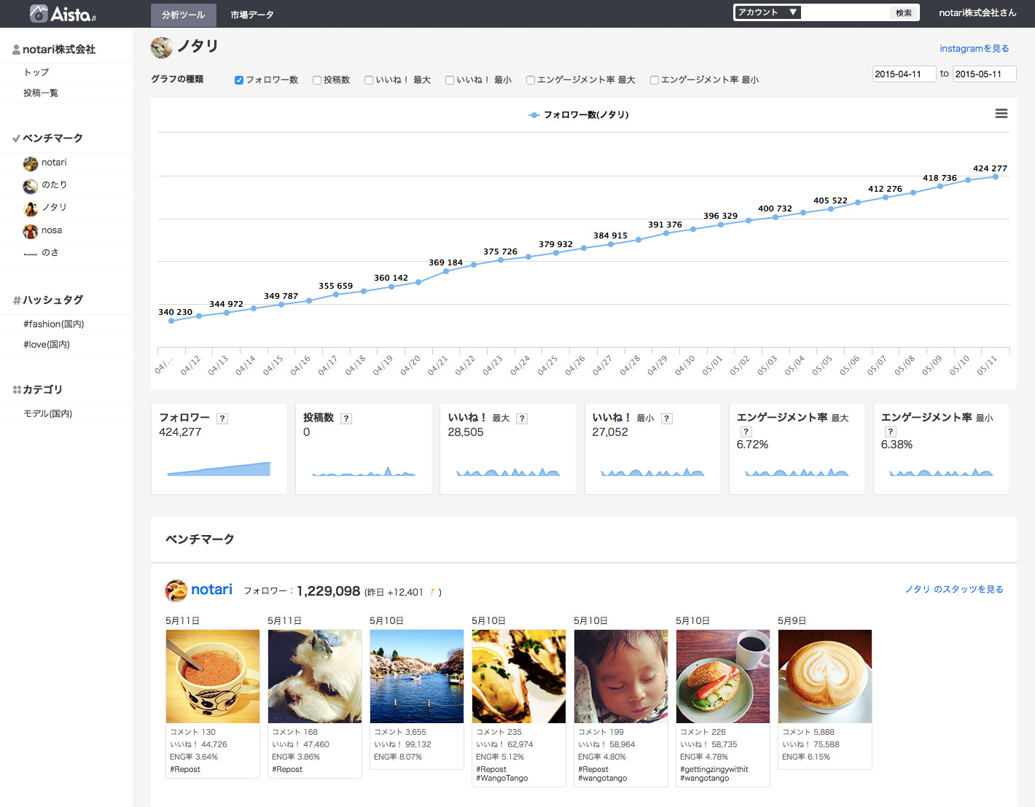Open the soup cup post thumbnail
1035x807 pixels.
pos(213,677)
